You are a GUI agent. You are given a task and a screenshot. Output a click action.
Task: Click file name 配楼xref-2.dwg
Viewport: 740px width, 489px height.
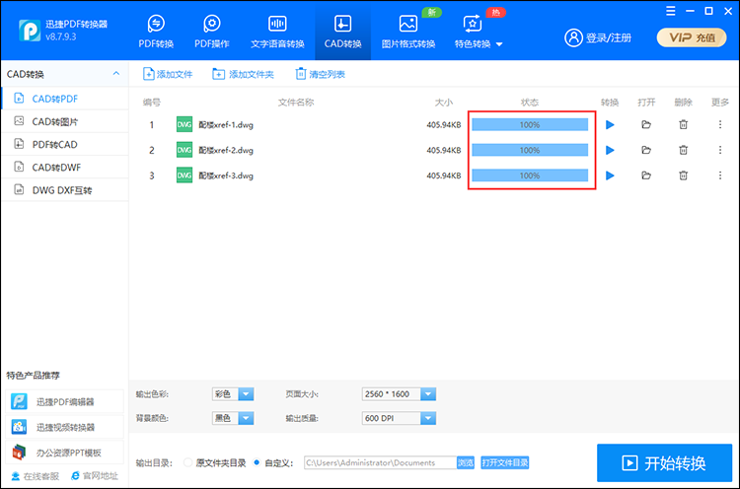226,151
